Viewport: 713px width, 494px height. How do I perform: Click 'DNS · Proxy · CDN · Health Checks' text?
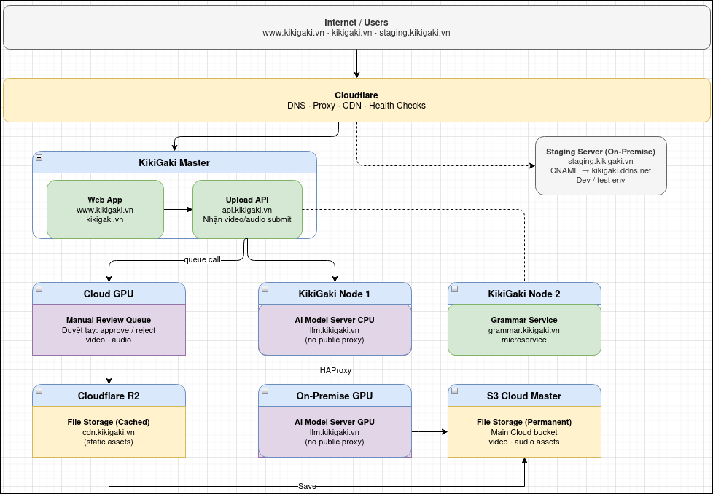point(356,106)
